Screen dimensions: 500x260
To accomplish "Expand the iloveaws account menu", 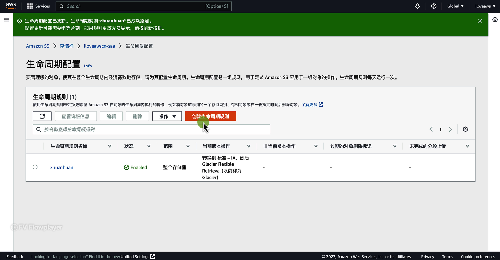I will [x=485, y=6].
